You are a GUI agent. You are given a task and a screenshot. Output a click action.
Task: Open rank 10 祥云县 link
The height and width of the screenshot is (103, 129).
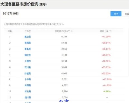[28, 91]
